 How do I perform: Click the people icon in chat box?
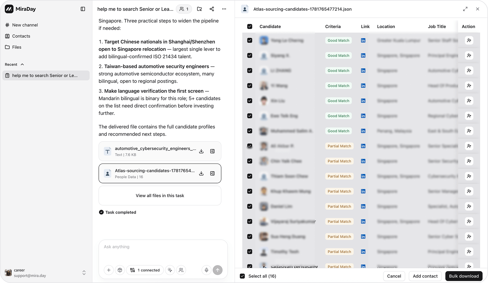tap(181, 270)
